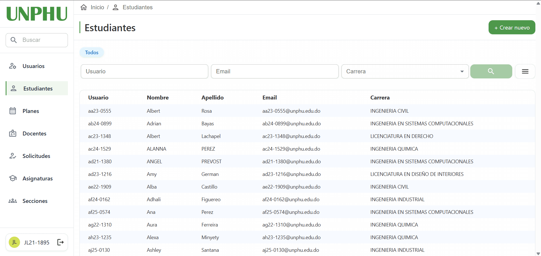The height and width of the screenshot is (256, 541).
Task: Click email ag22-1310@unphu.edu.do
Action: (292, 225)
